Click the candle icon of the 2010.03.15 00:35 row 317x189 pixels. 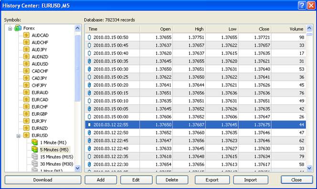tap(89, 61)
